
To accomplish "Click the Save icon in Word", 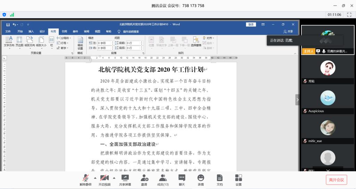I will point(8,25).
